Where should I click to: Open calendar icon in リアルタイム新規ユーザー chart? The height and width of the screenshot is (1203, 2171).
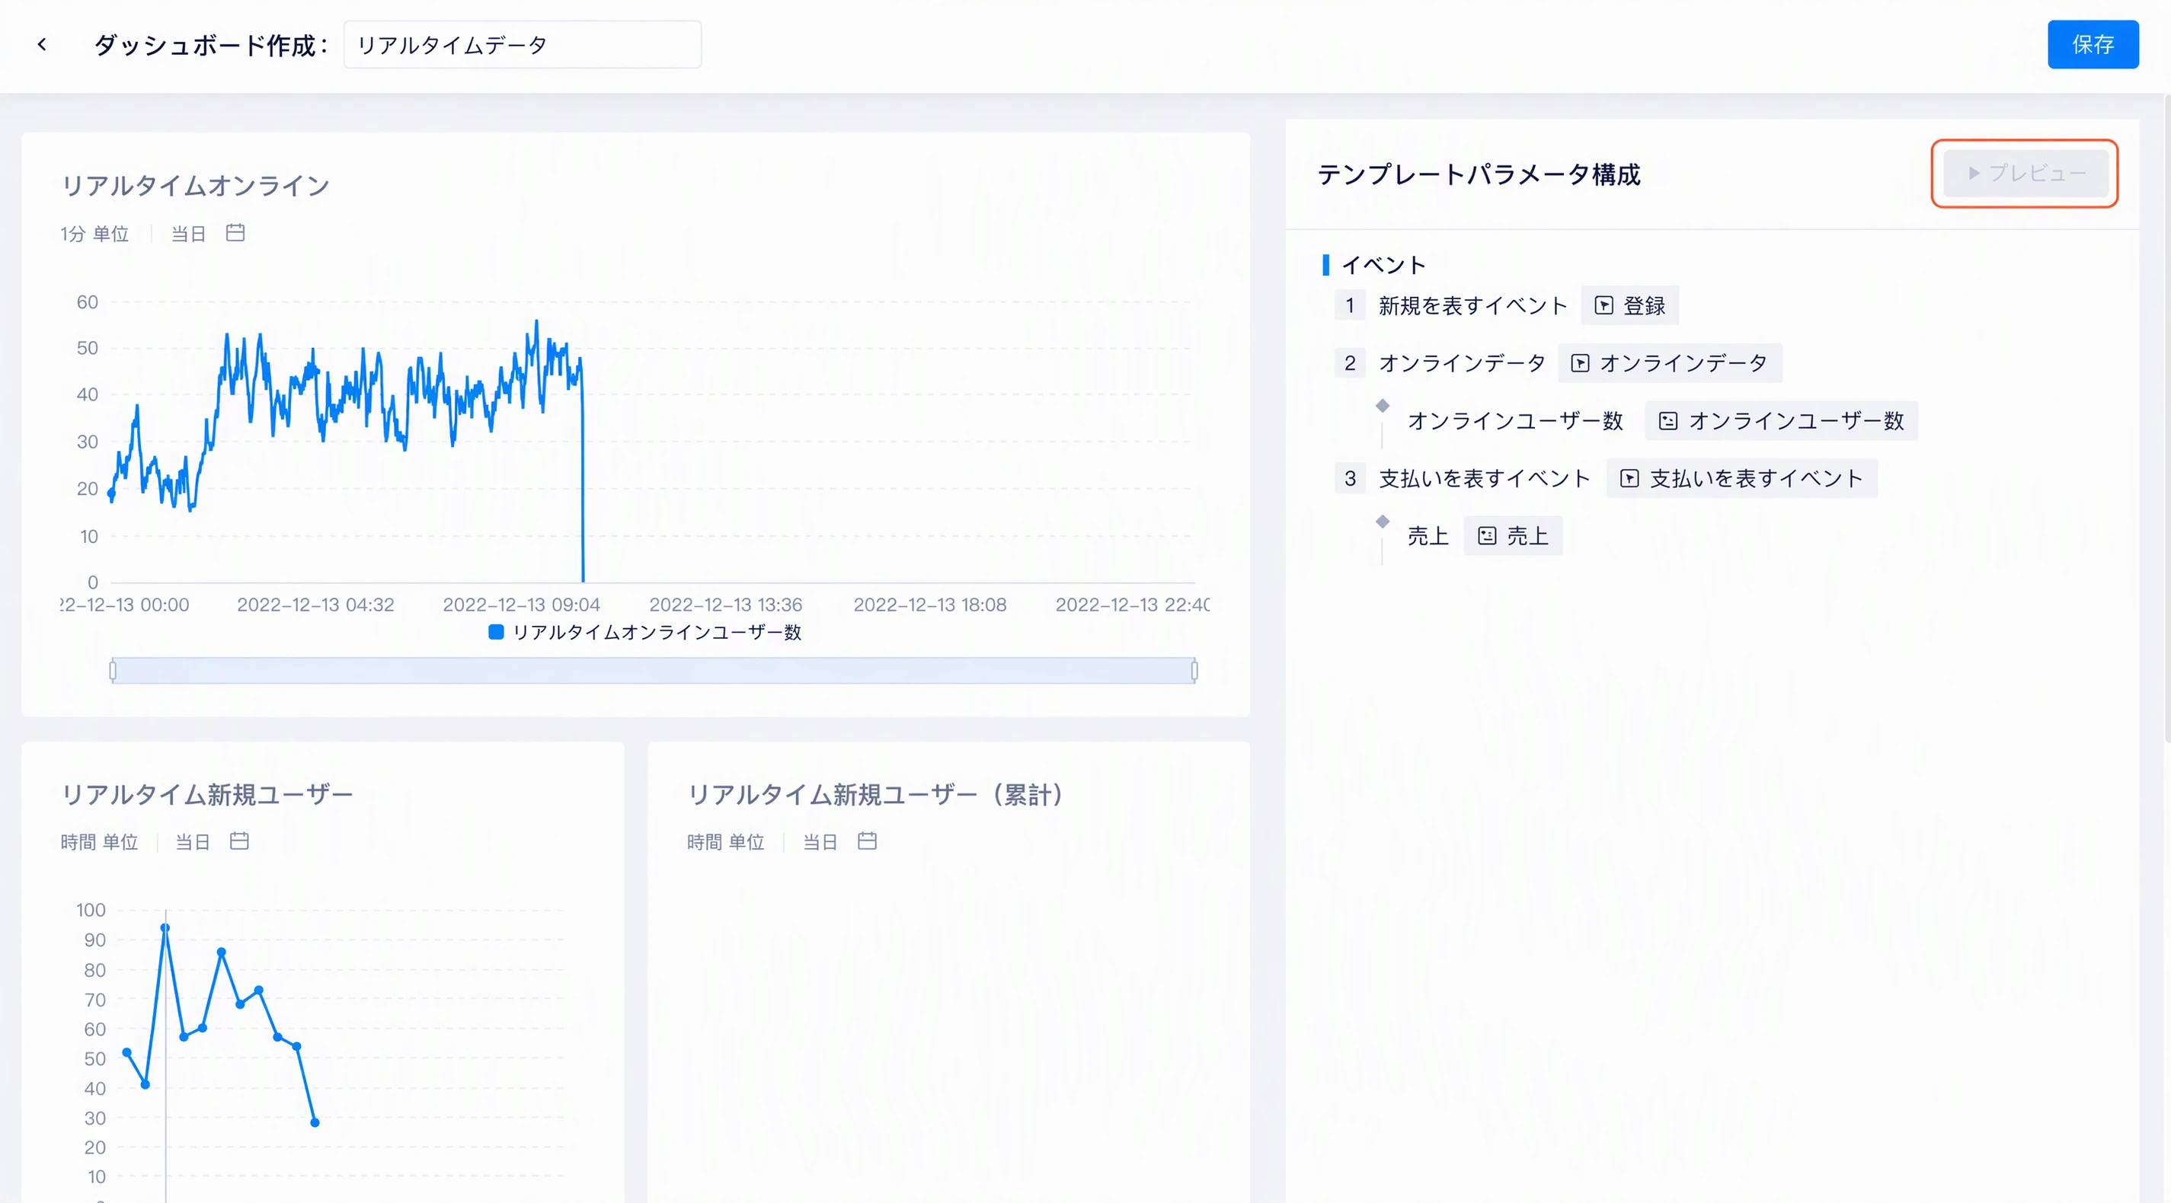click(239, 841)
